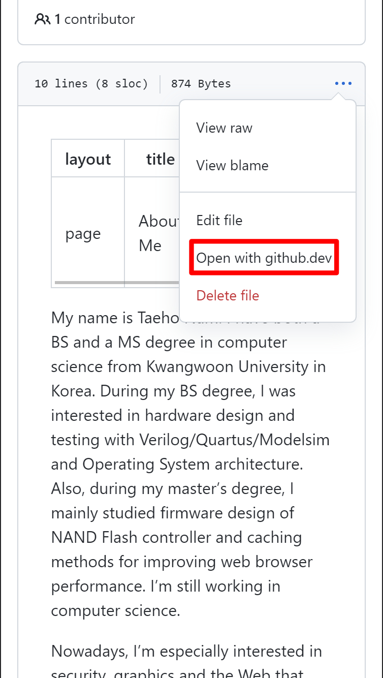
Task: Select "View raw" from the menu
Action: [x=224, y=128]
